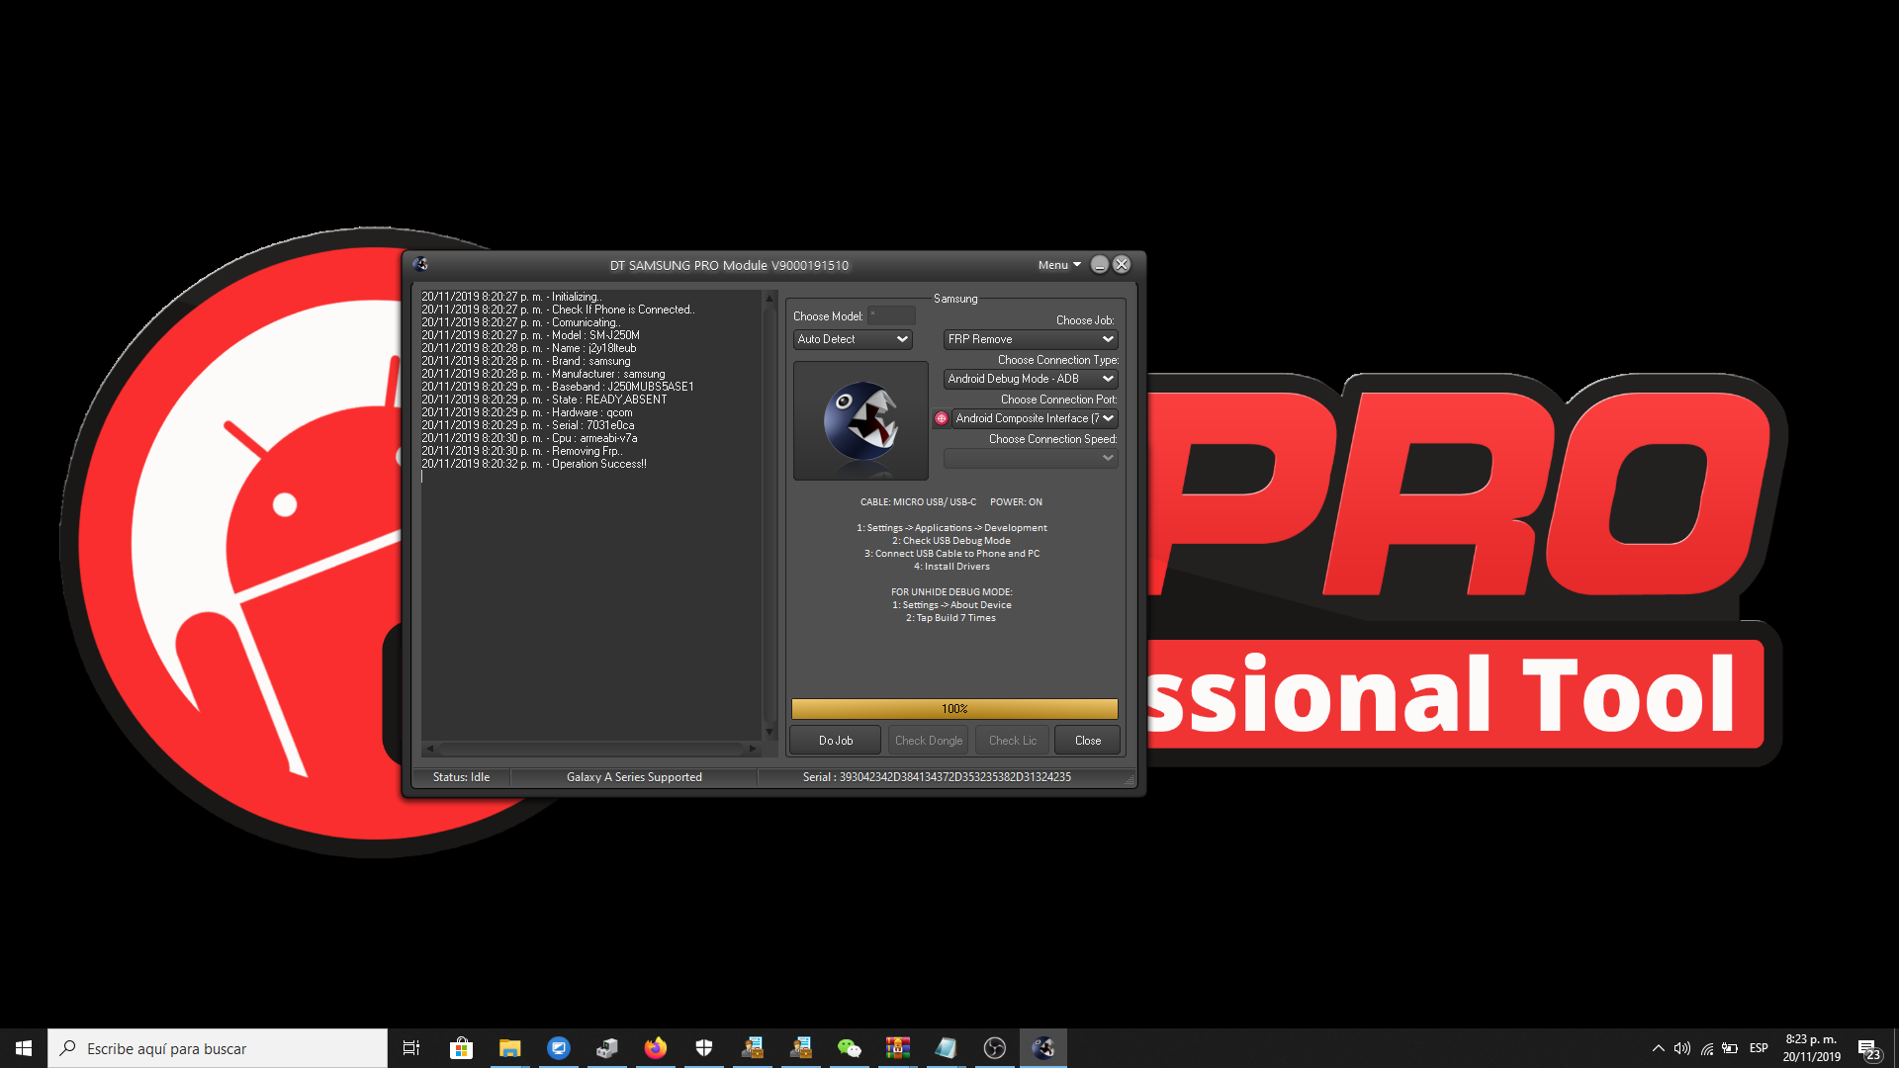
Task: Click the '4: Install Drivers' instruction
Action: pos(951,567)
